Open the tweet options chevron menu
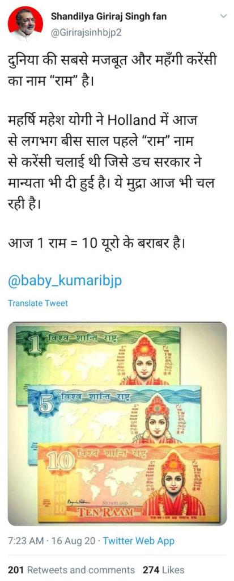 223,16
